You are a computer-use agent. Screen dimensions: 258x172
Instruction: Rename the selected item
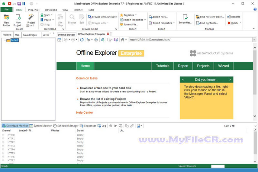(234, 16)
